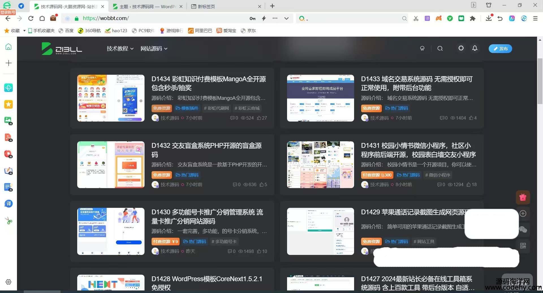Screen dimensions: 543x293
Task: Like the D1434 post with 27 thumbs
Action: [262, 118]
